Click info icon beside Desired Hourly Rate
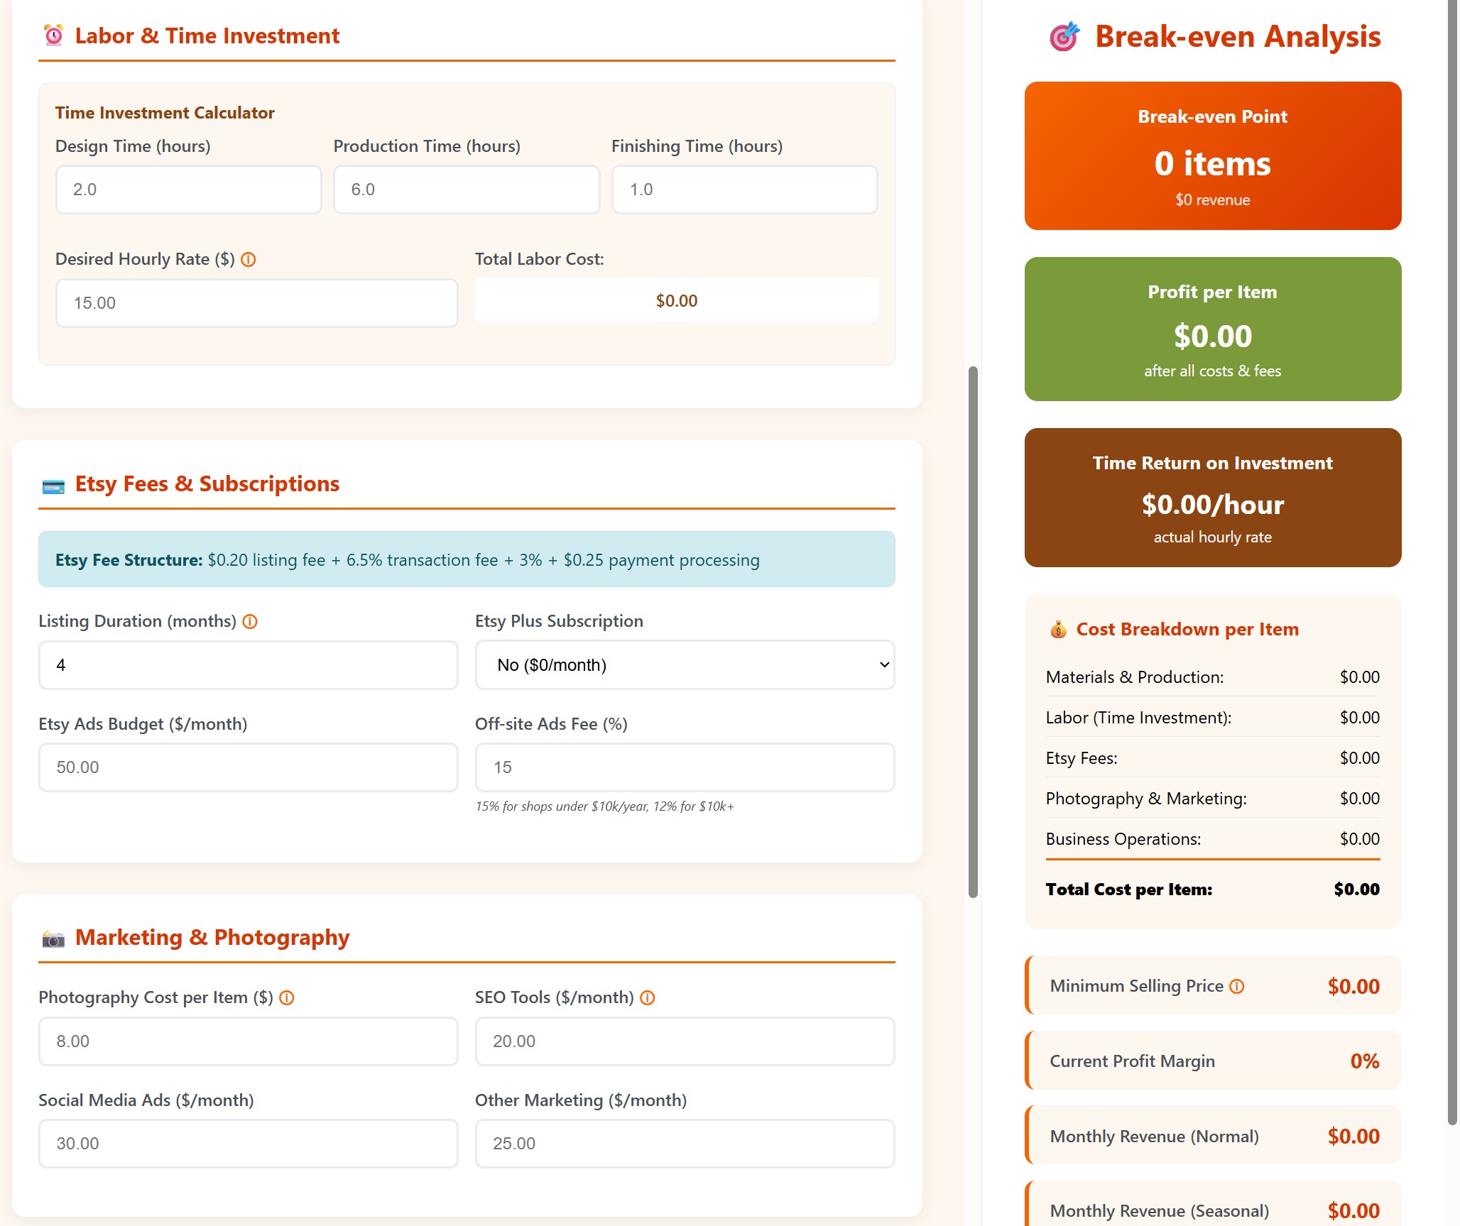The image size is (1460, 1226). point(248,260)
